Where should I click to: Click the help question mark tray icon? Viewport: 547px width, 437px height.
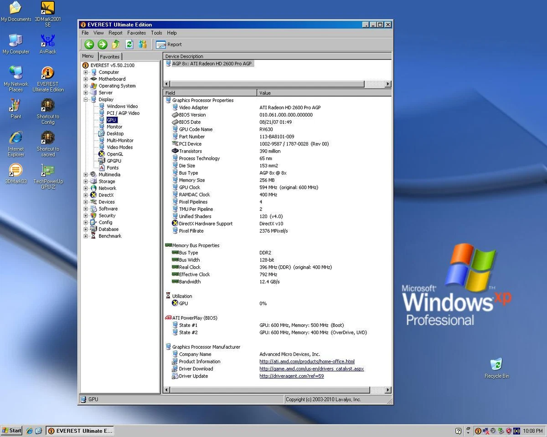click(x=458, y=431)
